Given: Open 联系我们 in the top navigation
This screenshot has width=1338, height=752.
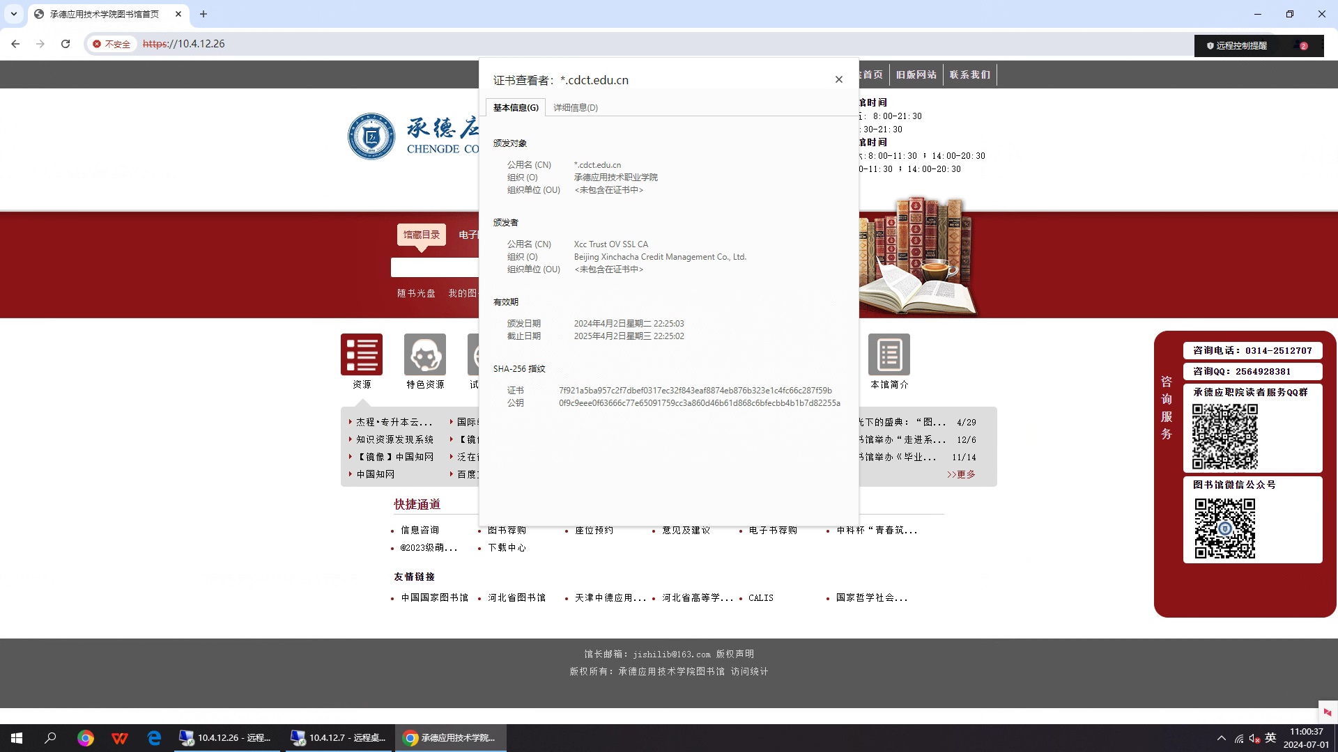Looking at the screenshot, I should 969,75.
